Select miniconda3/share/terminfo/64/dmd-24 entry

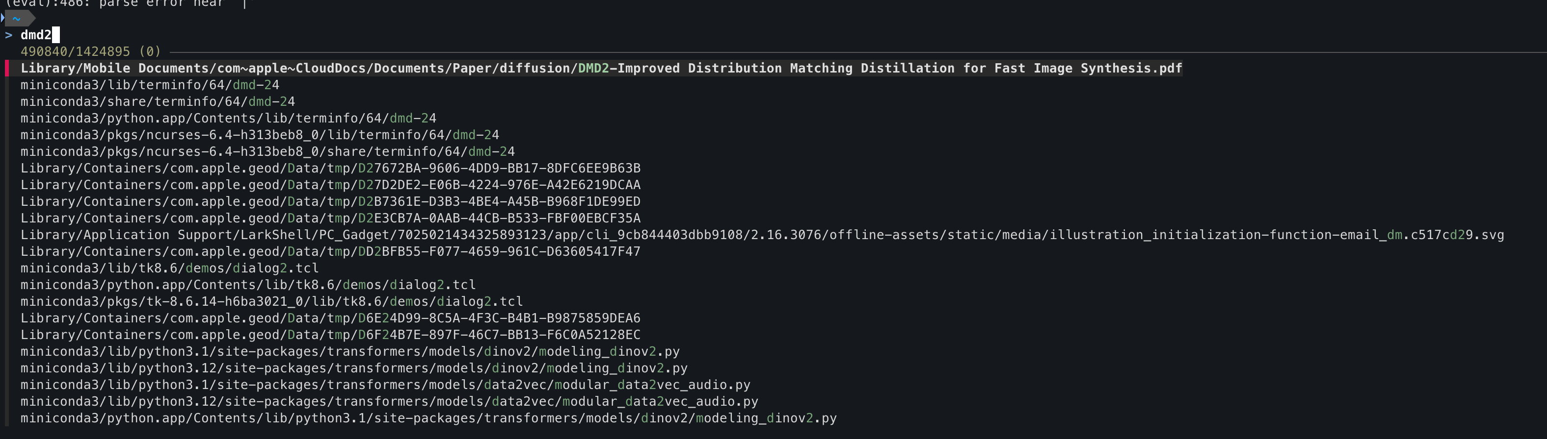click(x=158, y=102)
